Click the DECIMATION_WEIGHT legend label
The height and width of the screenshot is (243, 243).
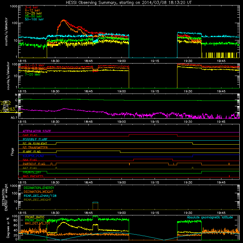(x=39, y=192)
